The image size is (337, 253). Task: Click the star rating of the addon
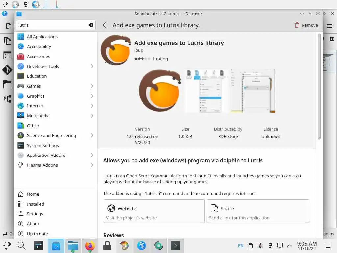142,59
